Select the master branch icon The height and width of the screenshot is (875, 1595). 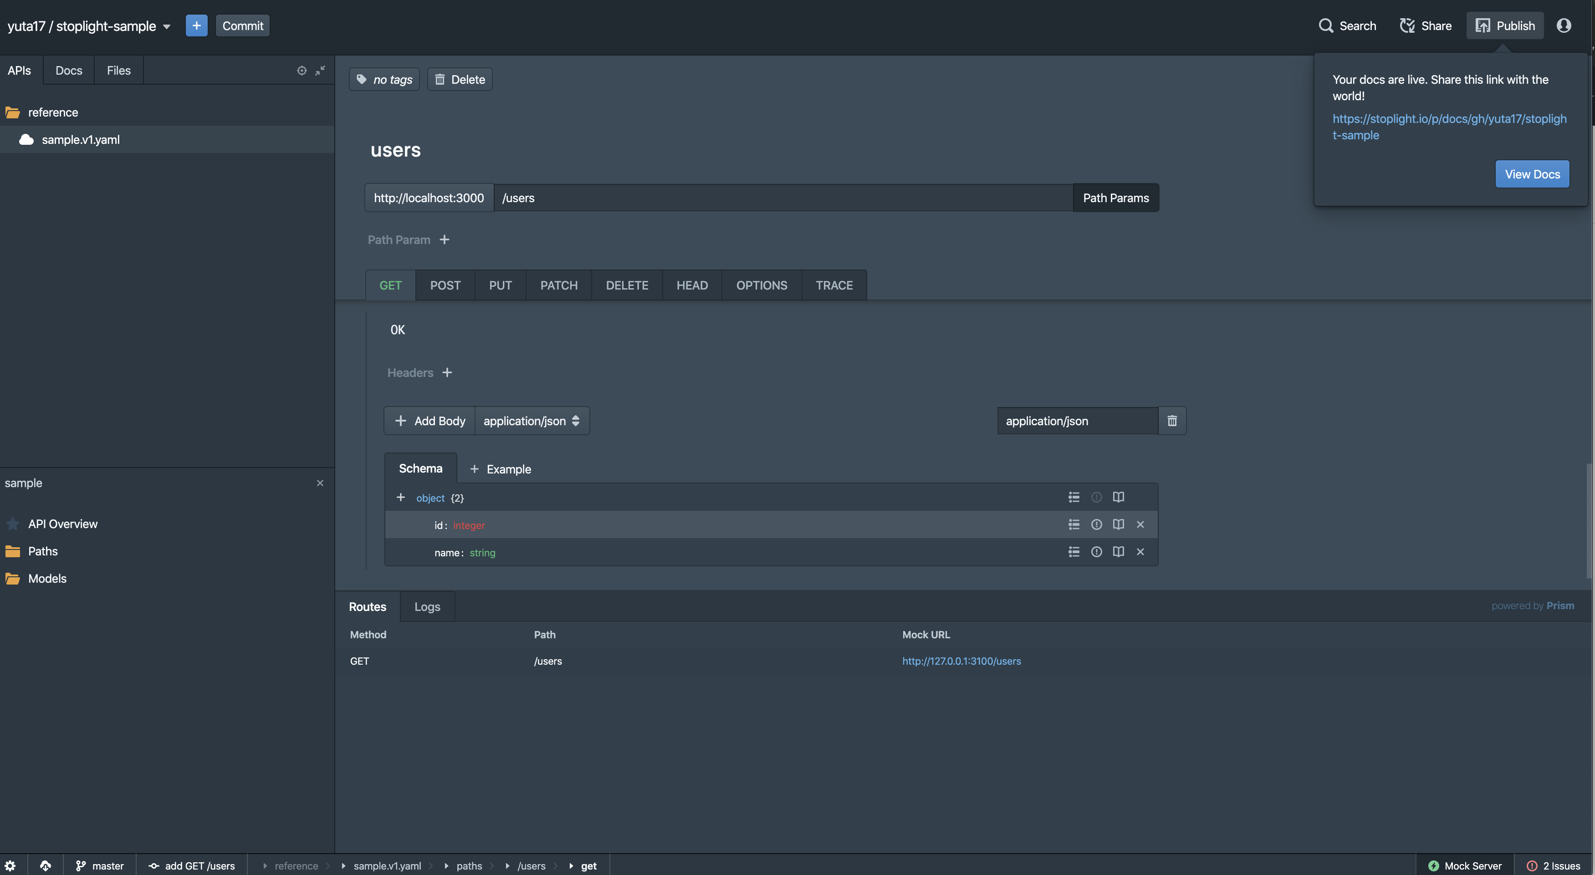coord(81,865)
